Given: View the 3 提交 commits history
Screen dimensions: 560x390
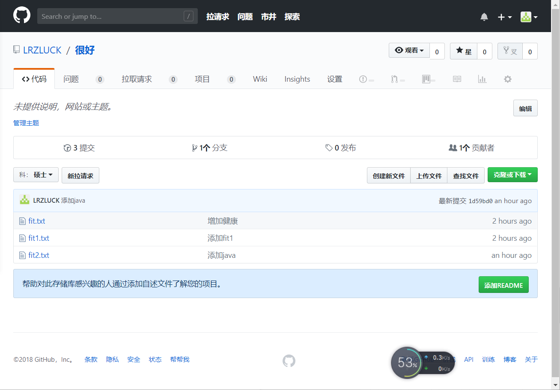Looking at the screenshot, I should (x=79, y=148).
